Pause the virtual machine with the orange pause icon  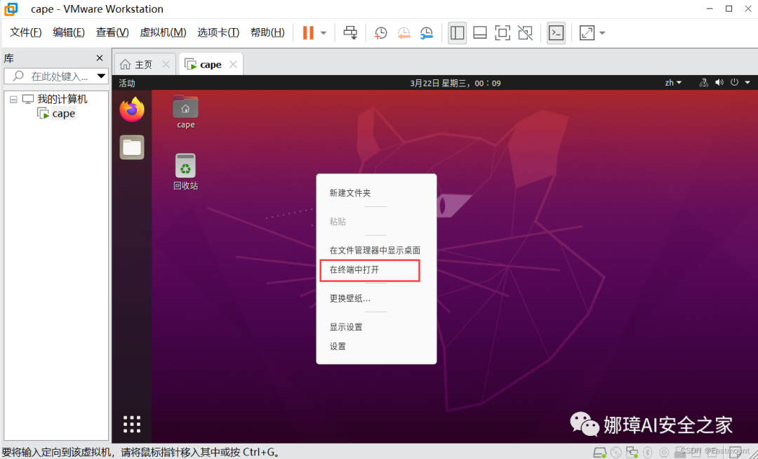coord(308,33)
